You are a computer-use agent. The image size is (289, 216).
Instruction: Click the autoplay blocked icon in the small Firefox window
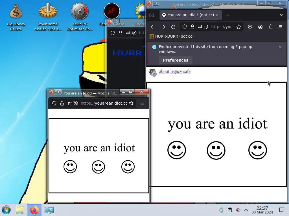point(76,103)
